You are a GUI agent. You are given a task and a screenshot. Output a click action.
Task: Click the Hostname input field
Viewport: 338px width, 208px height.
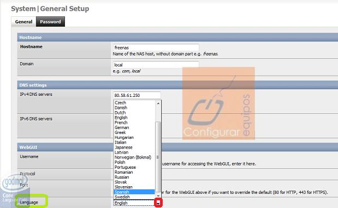tap(156, 47)
